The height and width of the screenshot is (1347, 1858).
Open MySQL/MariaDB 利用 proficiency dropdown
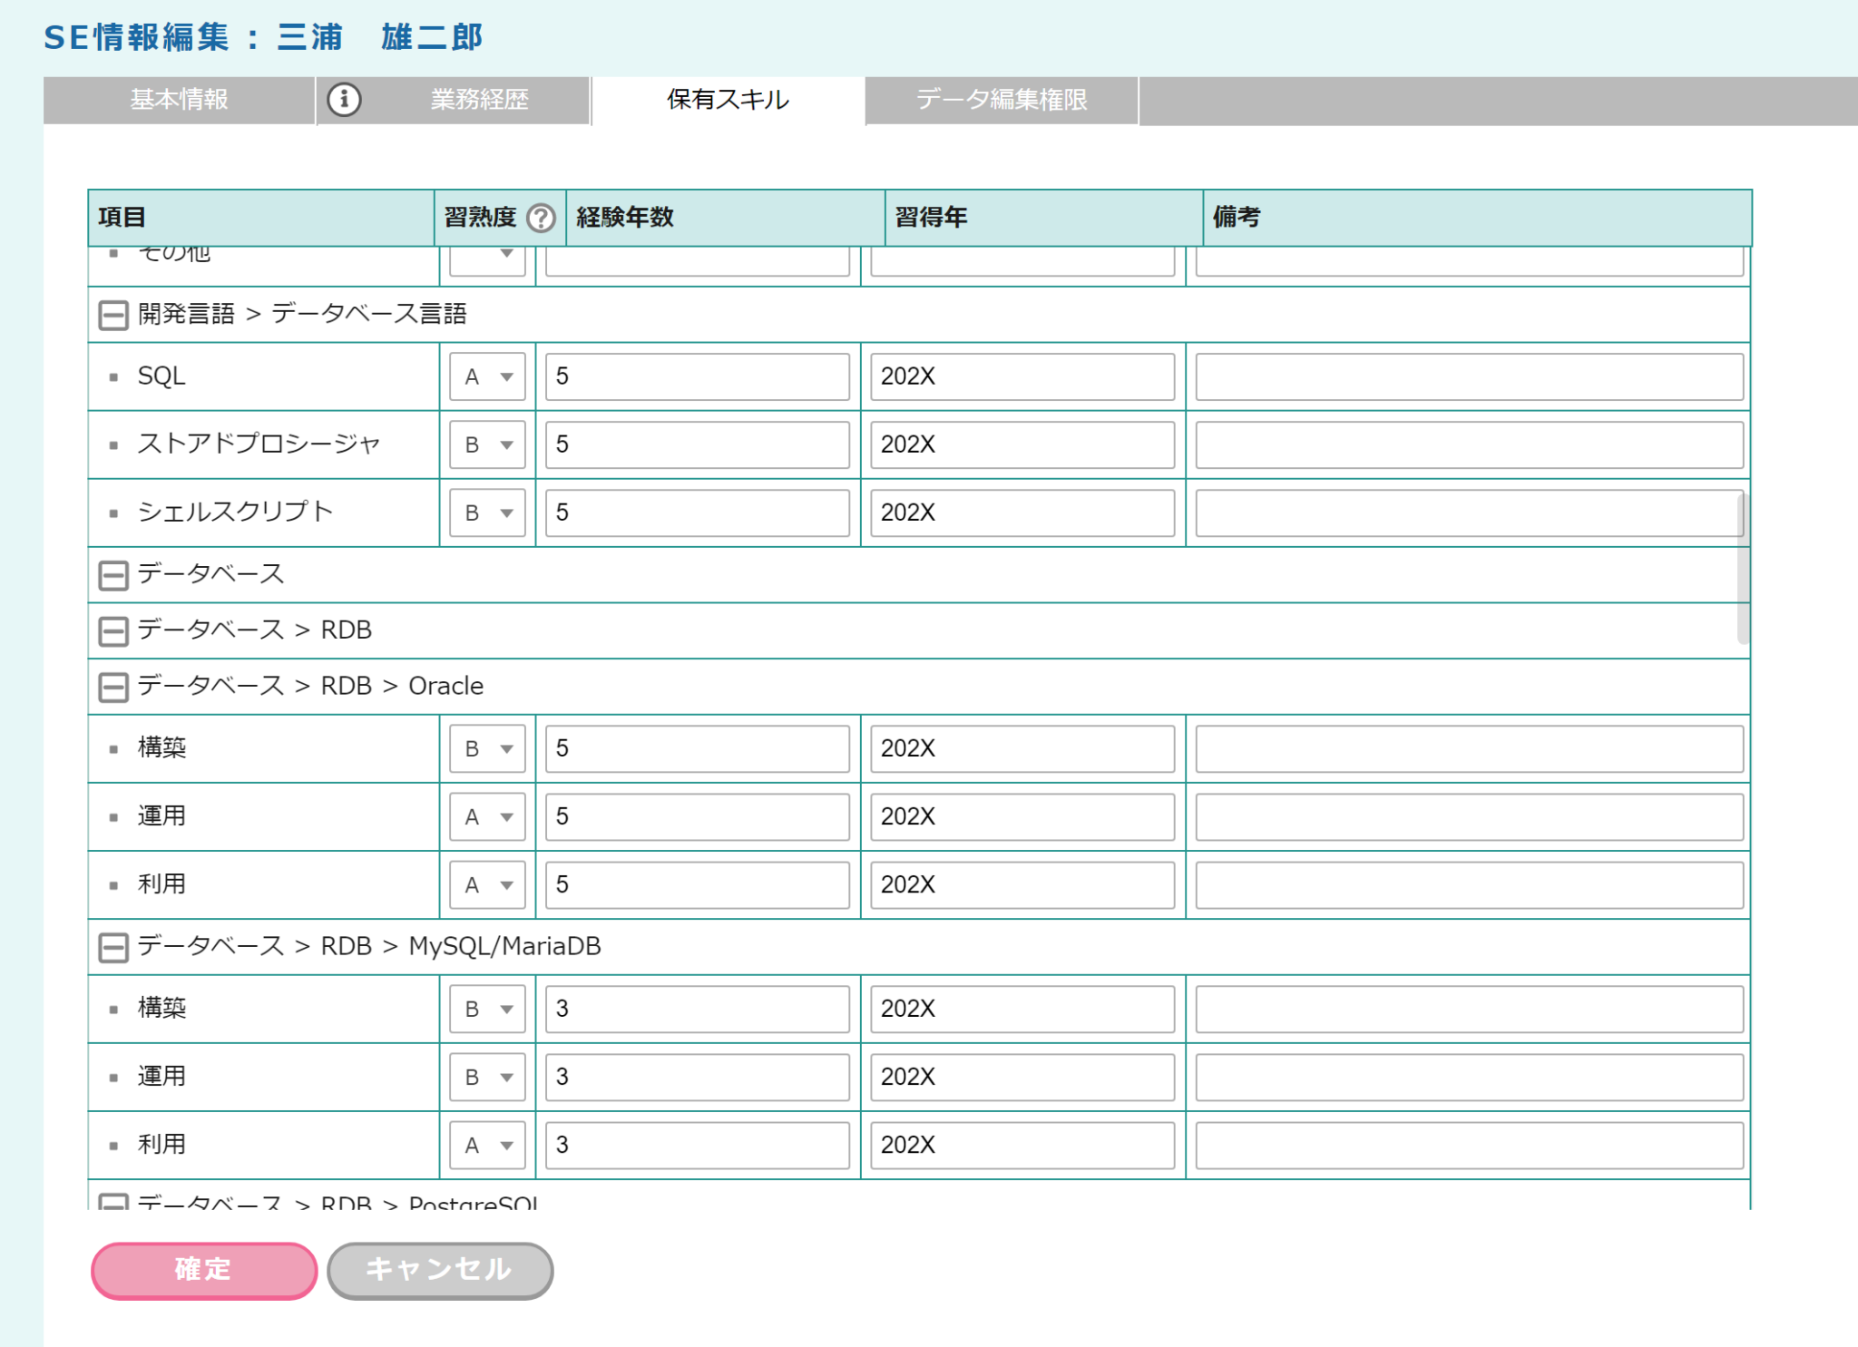(488, 1145)
